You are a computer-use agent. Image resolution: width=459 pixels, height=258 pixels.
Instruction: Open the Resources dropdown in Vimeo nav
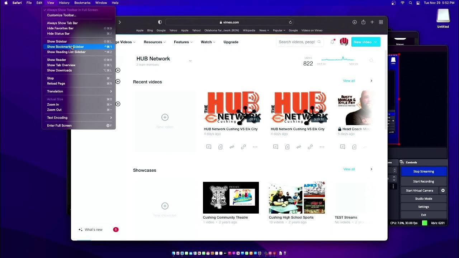155,42
